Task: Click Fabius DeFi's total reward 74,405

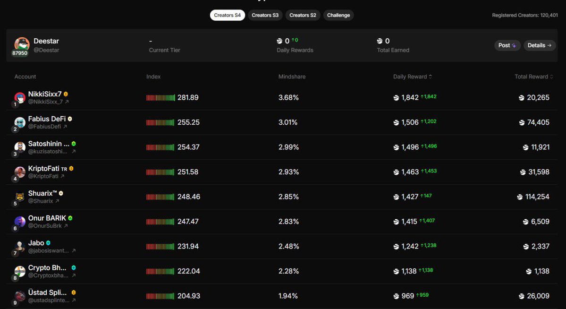Action: 538,122
